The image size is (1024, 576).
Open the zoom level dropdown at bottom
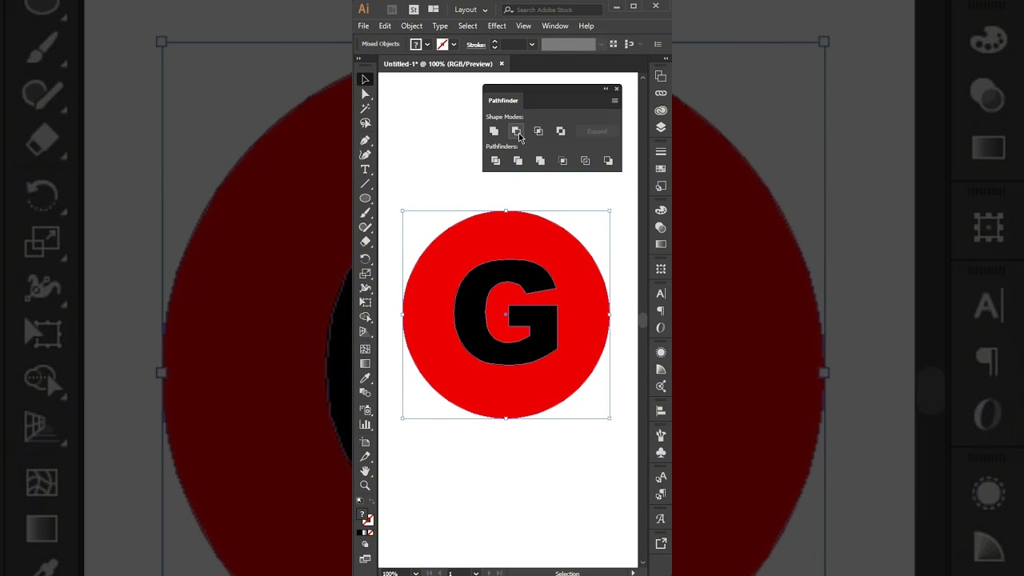(415, 573)
